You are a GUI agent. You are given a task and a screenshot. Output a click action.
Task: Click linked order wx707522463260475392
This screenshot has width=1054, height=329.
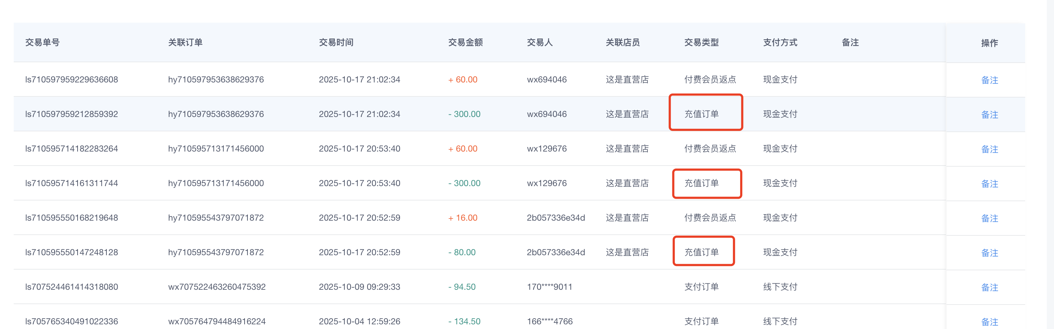(217, 287)
